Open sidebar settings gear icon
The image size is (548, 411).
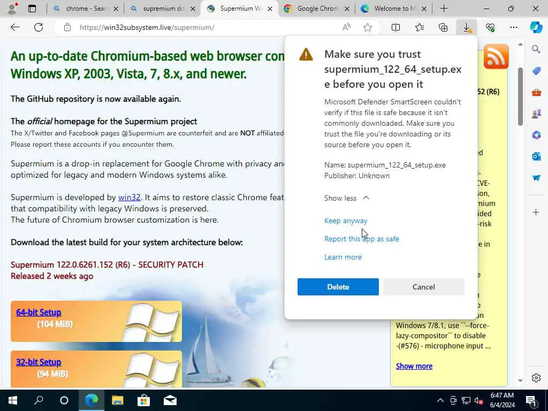click(x=536, y=378)
